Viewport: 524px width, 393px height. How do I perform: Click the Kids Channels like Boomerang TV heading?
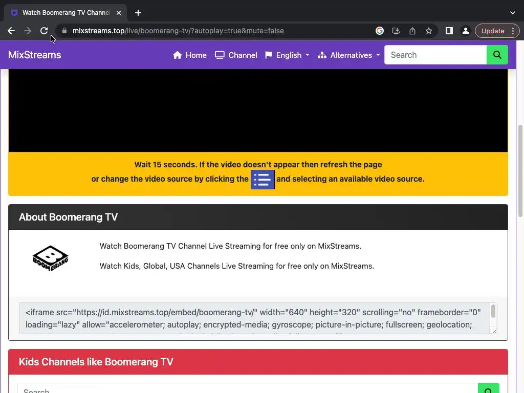point(96,362)
